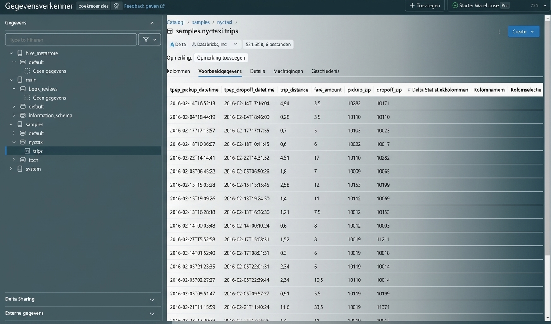551x324 pixels.
Task: Expand the tpch schema node
Action: (x=14, y=160)
